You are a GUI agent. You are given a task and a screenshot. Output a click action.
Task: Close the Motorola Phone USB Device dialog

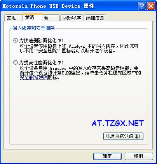(151, 6)
